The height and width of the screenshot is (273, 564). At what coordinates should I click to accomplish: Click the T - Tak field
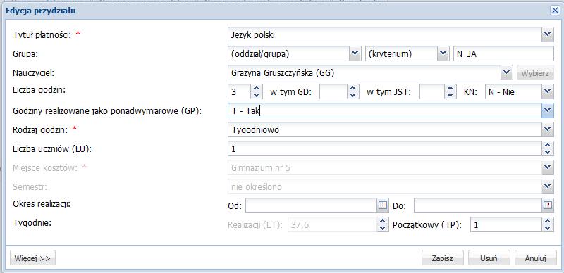(385, 111)
